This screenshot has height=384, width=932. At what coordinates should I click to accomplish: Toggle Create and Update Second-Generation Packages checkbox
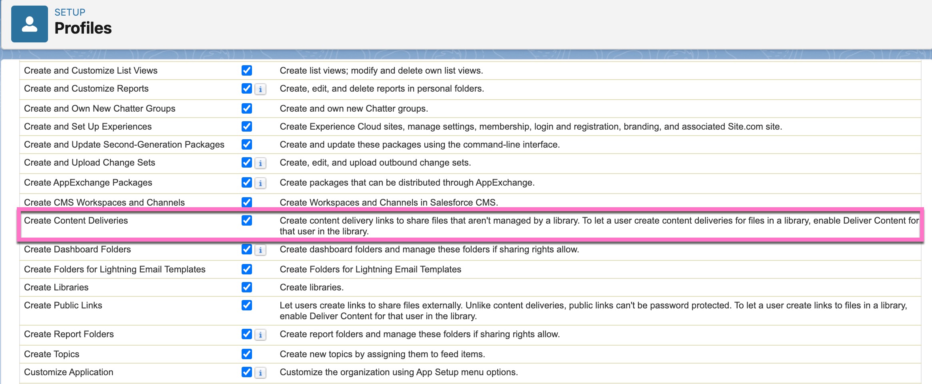(x=247, y=144)
